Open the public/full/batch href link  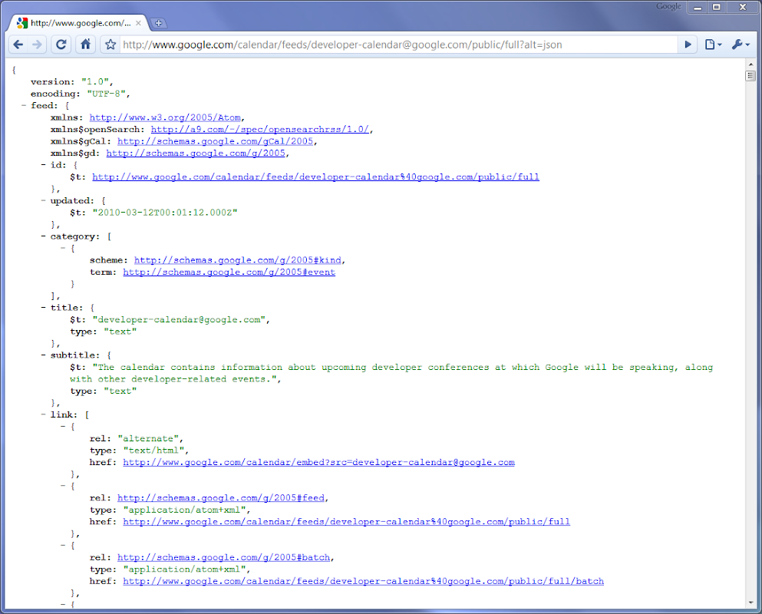364,582
